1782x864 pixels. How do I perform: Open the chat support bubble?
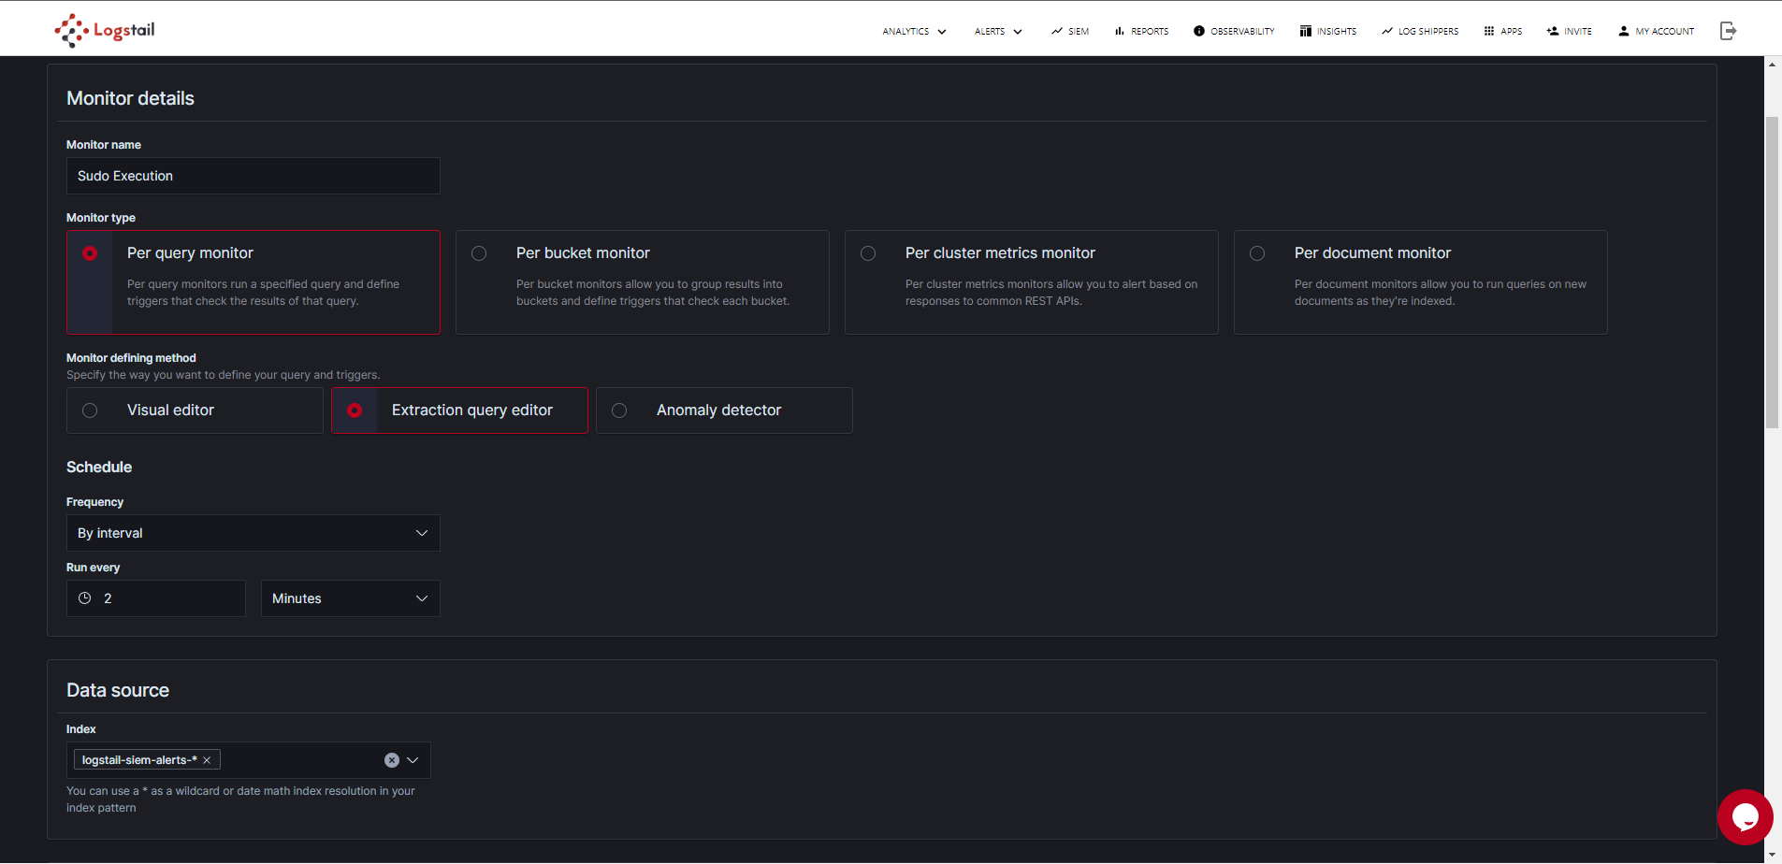point(1745,817)
